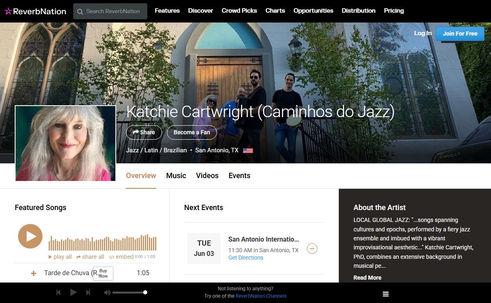Open the Events tab
This screenshot has width=491, height=303.
pyautogui.click(x=239, y=176)
